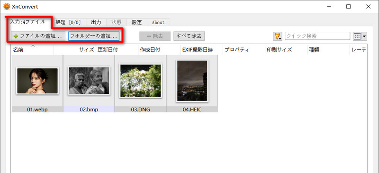379x173 pixels.
Task: Select the 02.bmp black-and-white thumbnail
Action: [x=89, y=81]
